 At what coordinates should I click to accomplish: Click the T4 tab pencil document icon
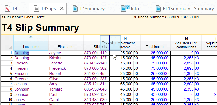[x=7, y=8]
